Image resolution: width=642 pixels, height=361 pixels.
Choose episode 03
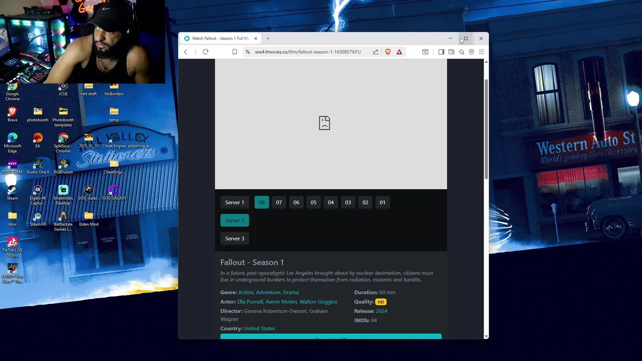(x=348, y=203)
